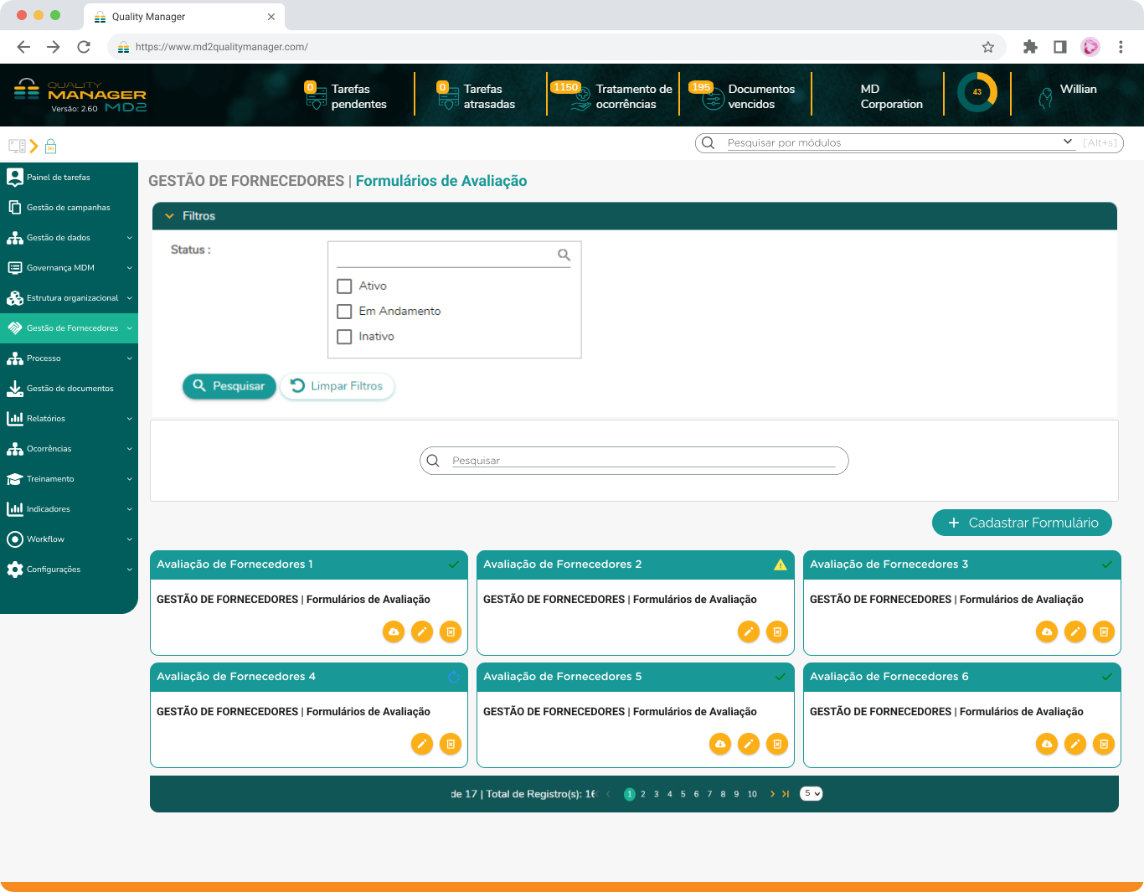This screenshot has width=1144, height=892.
Task: Check the Ativo status checkbox
Action: coord(344,286)
